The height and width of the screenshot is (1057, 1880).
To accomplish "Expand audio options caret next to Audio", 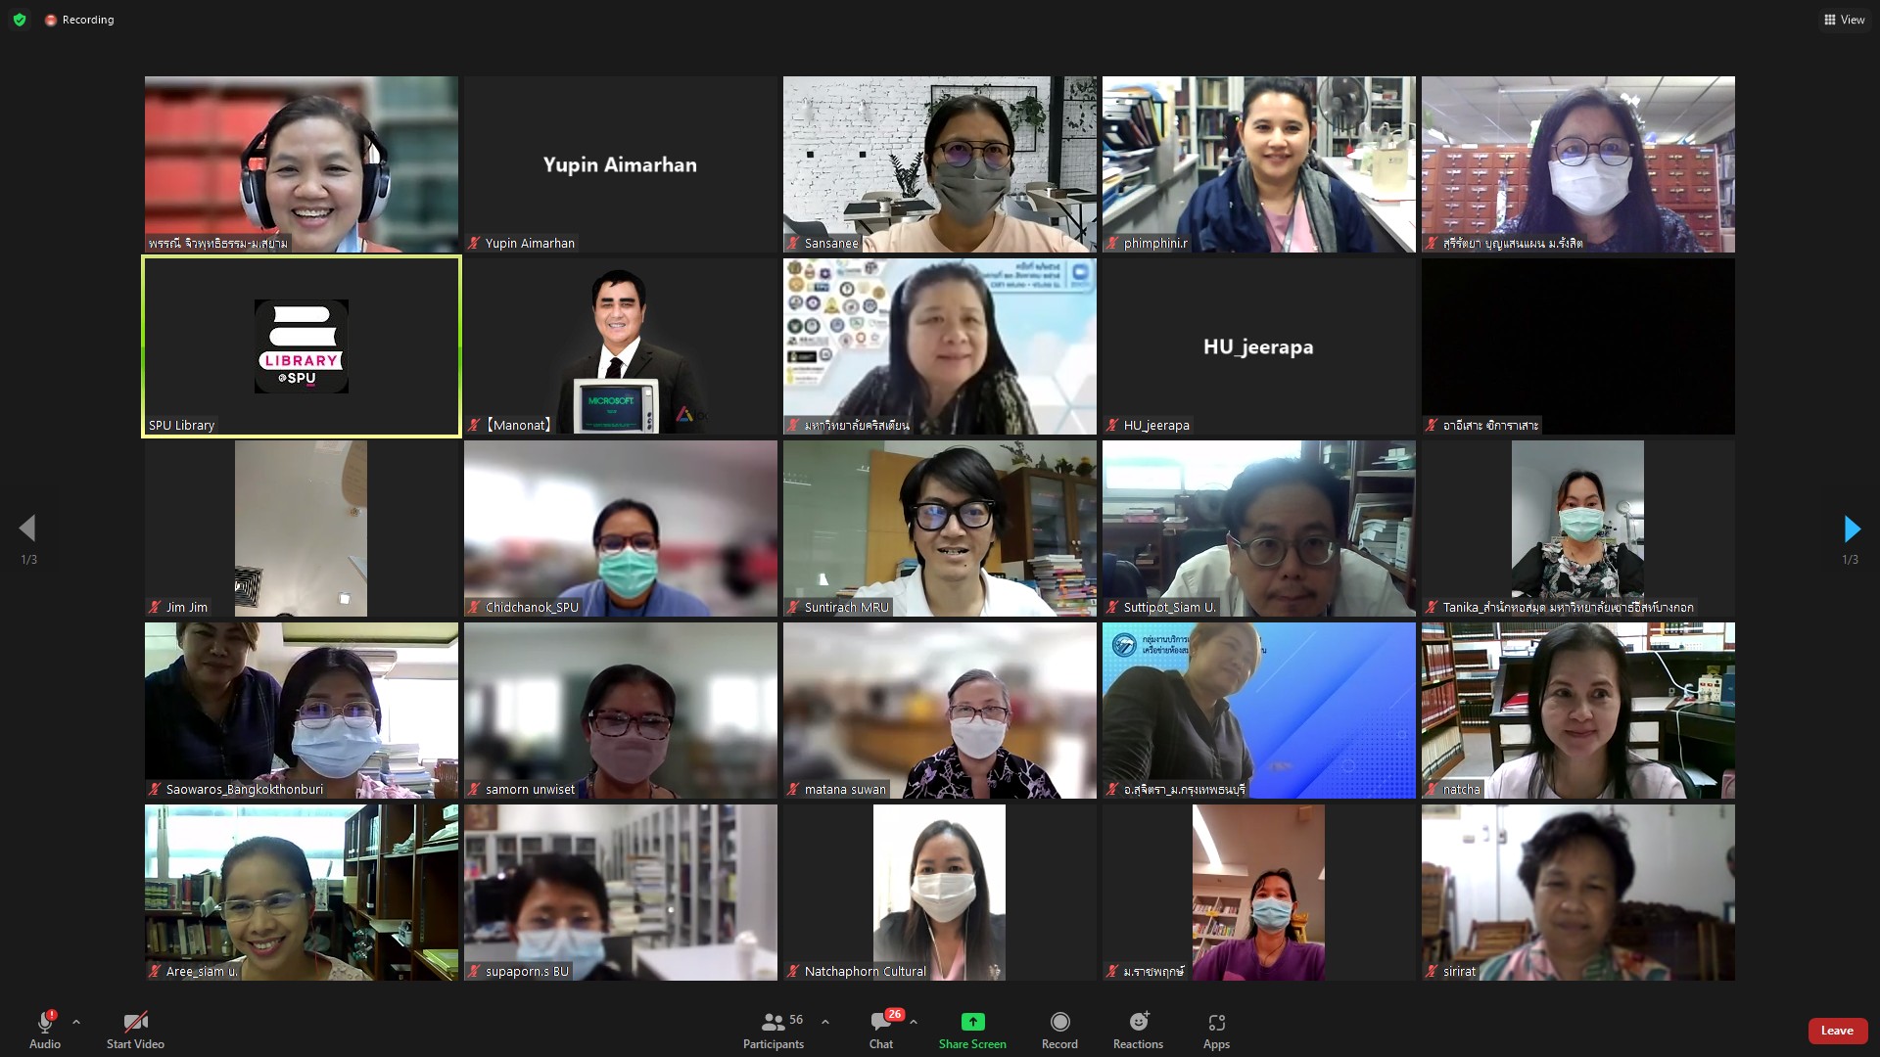I will (76, 1022).
